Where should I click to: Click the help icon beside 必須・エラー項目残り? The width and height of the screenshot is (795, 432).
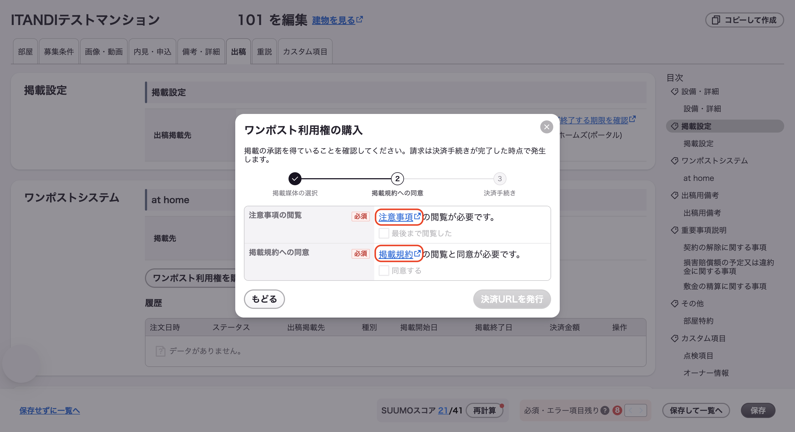coord(605,410)
